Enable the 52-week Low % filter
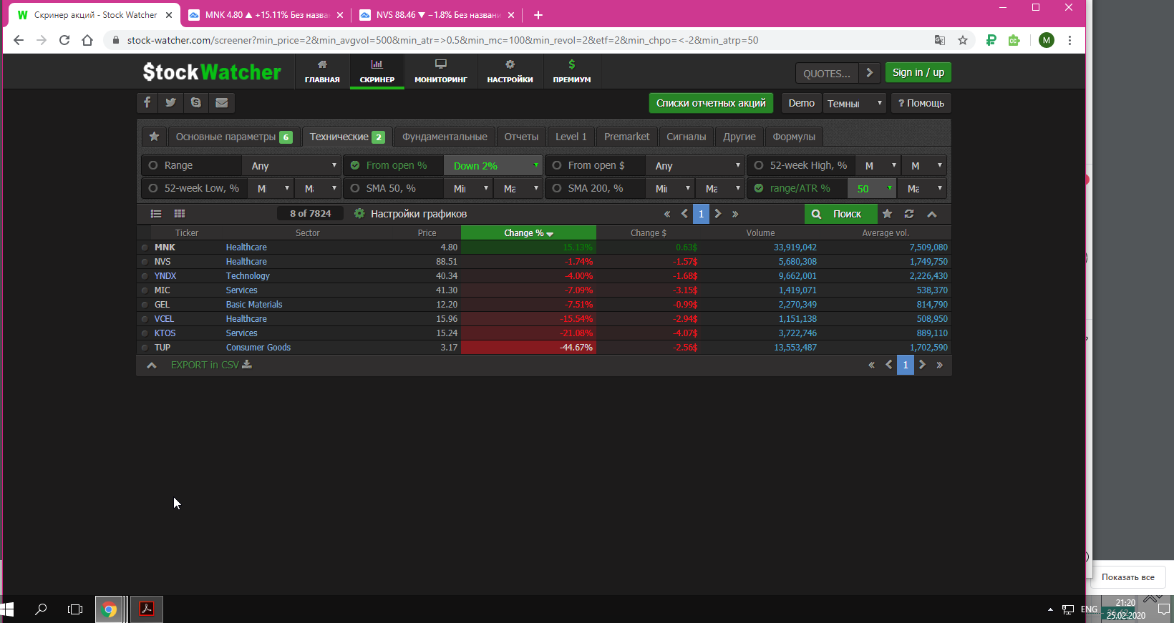Screen dimensions: 1174x623 coord(153,188)
